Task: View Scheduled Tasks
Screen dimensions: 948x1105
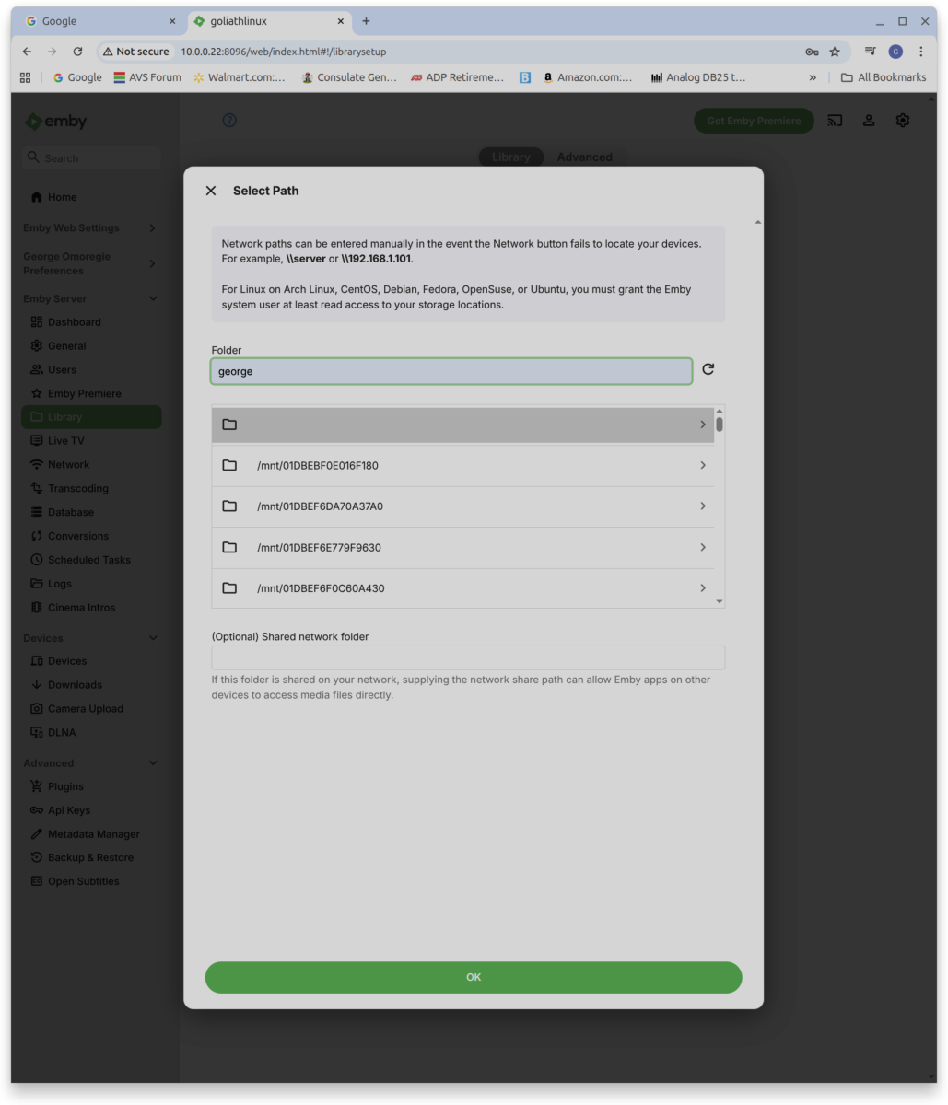Action: tap(88, 559)
